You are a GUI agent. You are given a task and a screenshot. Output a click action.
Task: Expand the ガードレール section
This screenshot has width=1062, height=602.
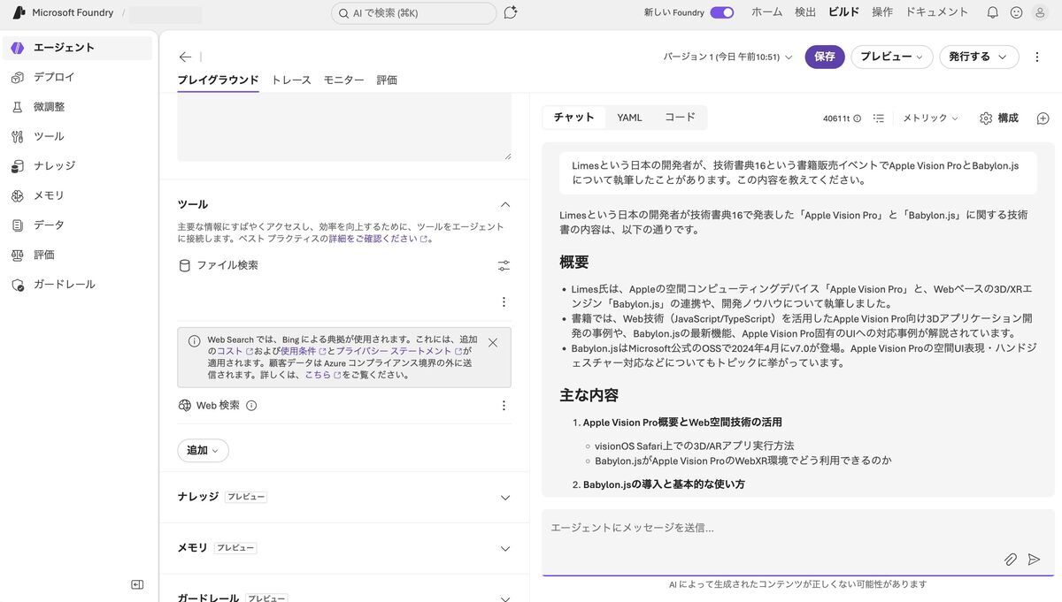click(x=505, y=598)
